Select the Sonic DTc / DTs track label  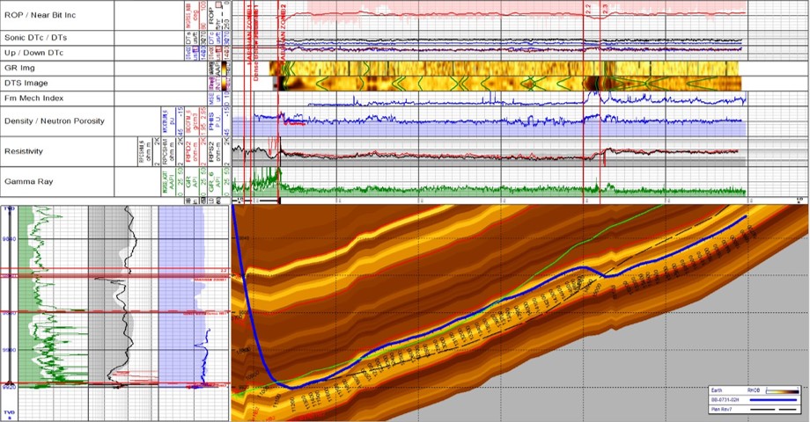(35, 38)
